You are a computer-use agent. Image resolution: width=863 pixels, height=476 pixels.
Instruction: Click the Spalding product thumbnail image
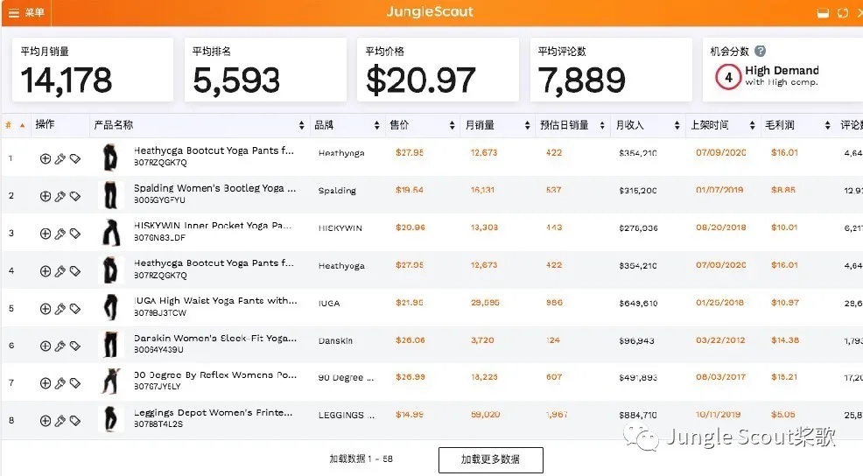click(110, 195)
